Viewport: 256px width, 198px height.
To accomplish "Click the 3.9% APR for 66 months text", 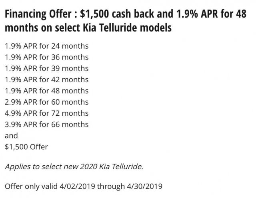I will click(47, 125).
